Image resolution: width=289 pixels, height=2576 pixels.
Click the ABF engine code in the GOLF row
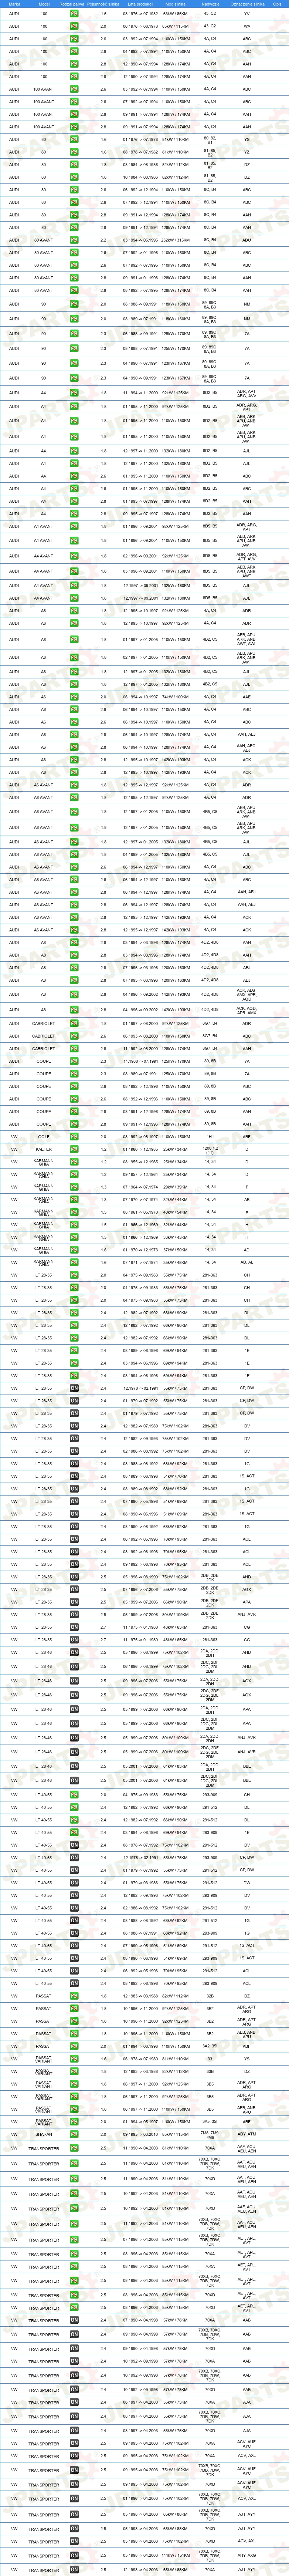(x=247, y=1137)
